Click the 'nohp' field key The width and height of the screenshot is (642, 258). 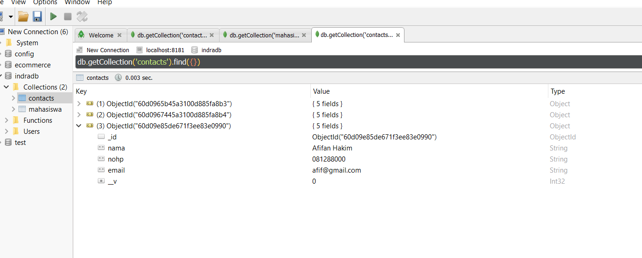pyautogui.click(x=116, y=159)
